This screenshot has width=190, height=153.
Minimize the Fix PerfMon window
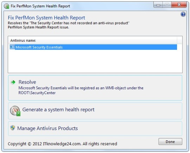point(158,5)
